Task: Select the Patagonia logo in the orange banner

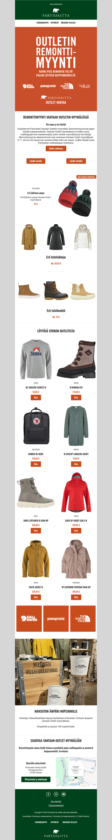Action: (48, 86)
